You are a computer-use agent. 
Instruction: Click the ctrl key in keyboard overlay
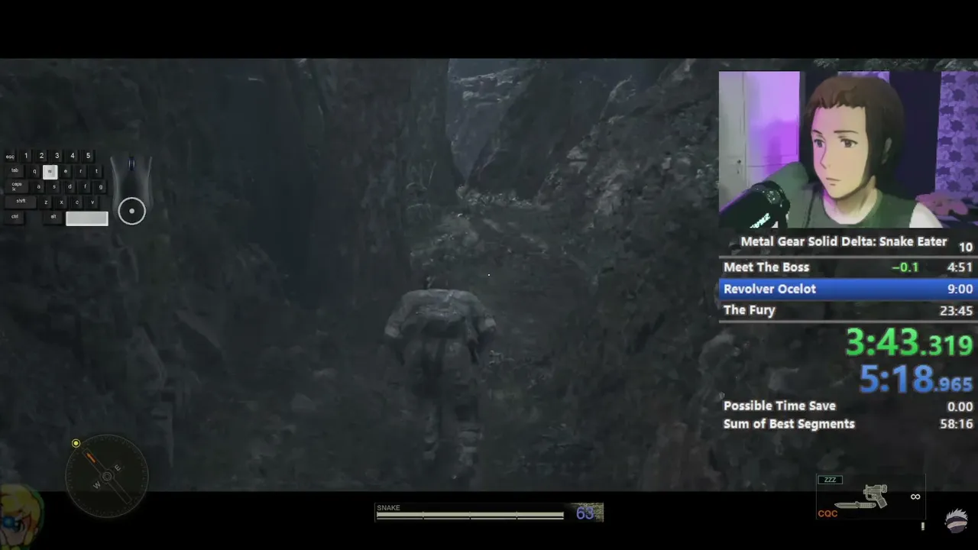(x=15, y=217)
